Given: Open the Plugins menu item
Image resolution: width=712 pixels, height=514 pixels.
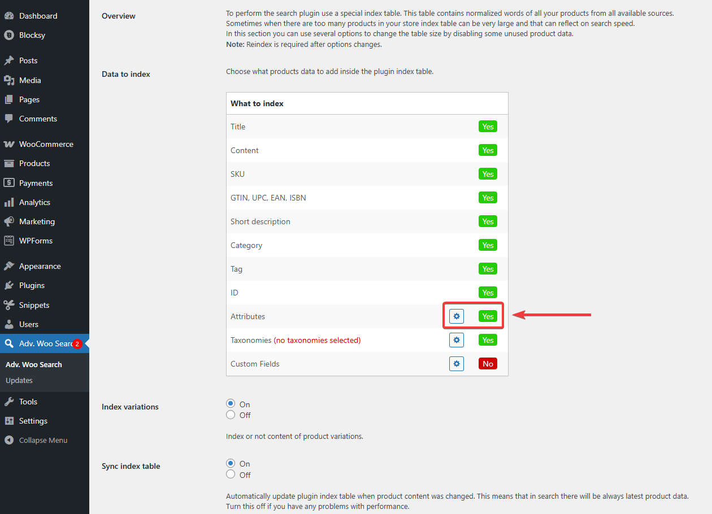Looking at the screenshot, I should point(32,285).
